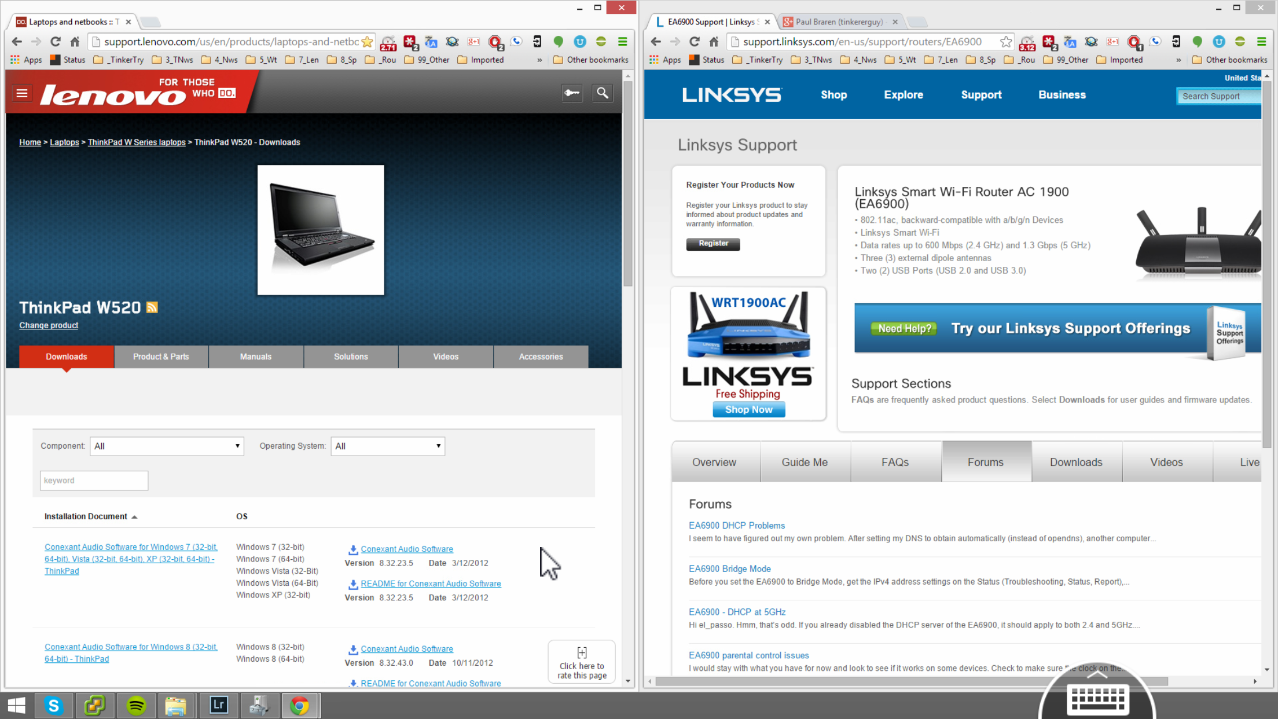Open Conexant Audio Software for Windows 8 document

(x=131, y=653)
